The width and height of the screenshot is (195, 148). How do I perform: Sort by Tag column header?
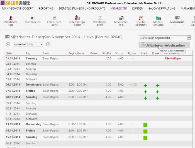coord(28,53)
